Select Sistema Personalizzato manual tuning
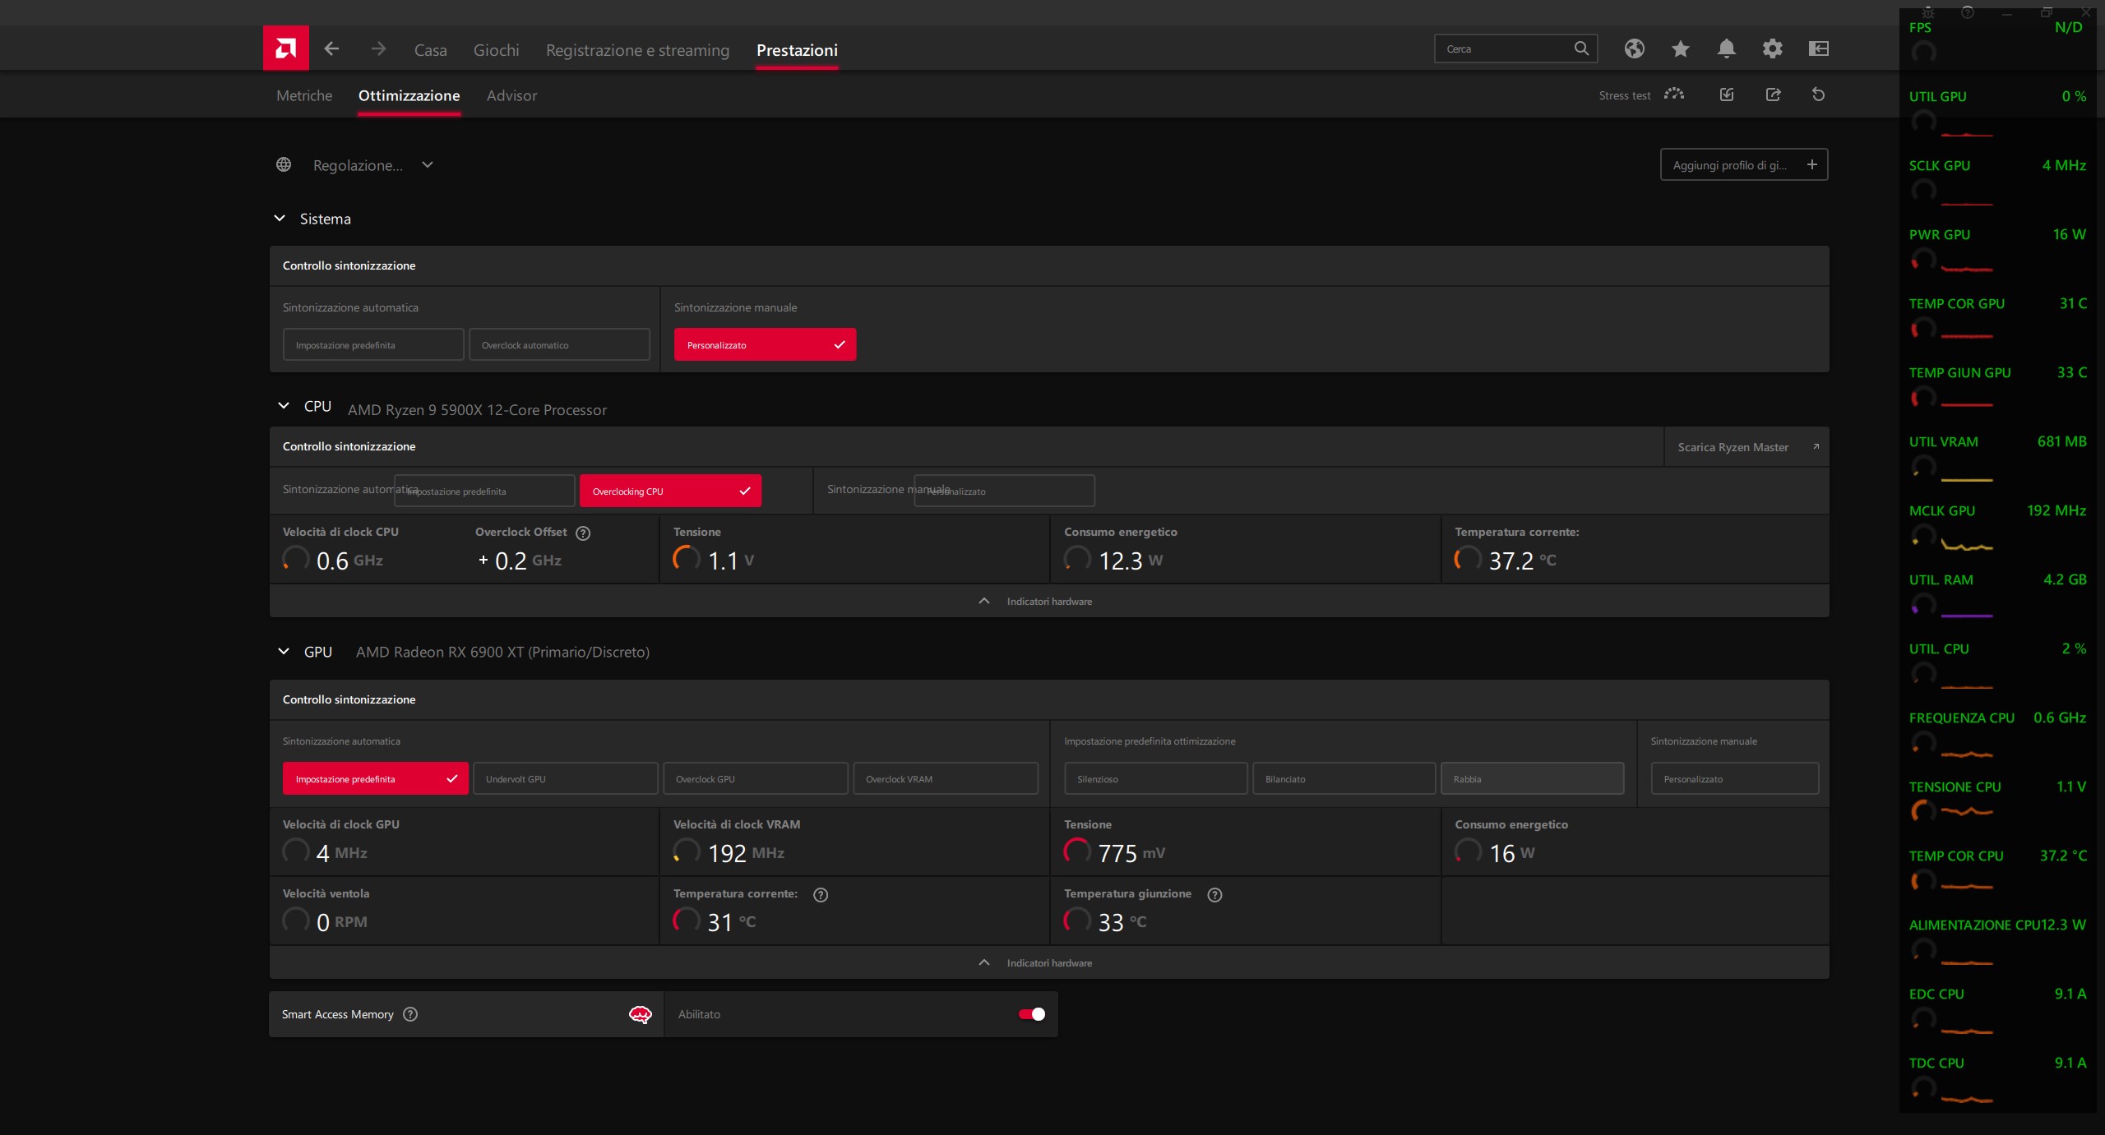The height and width of the screenshot is (1135, 2105). tap(765, 344)
